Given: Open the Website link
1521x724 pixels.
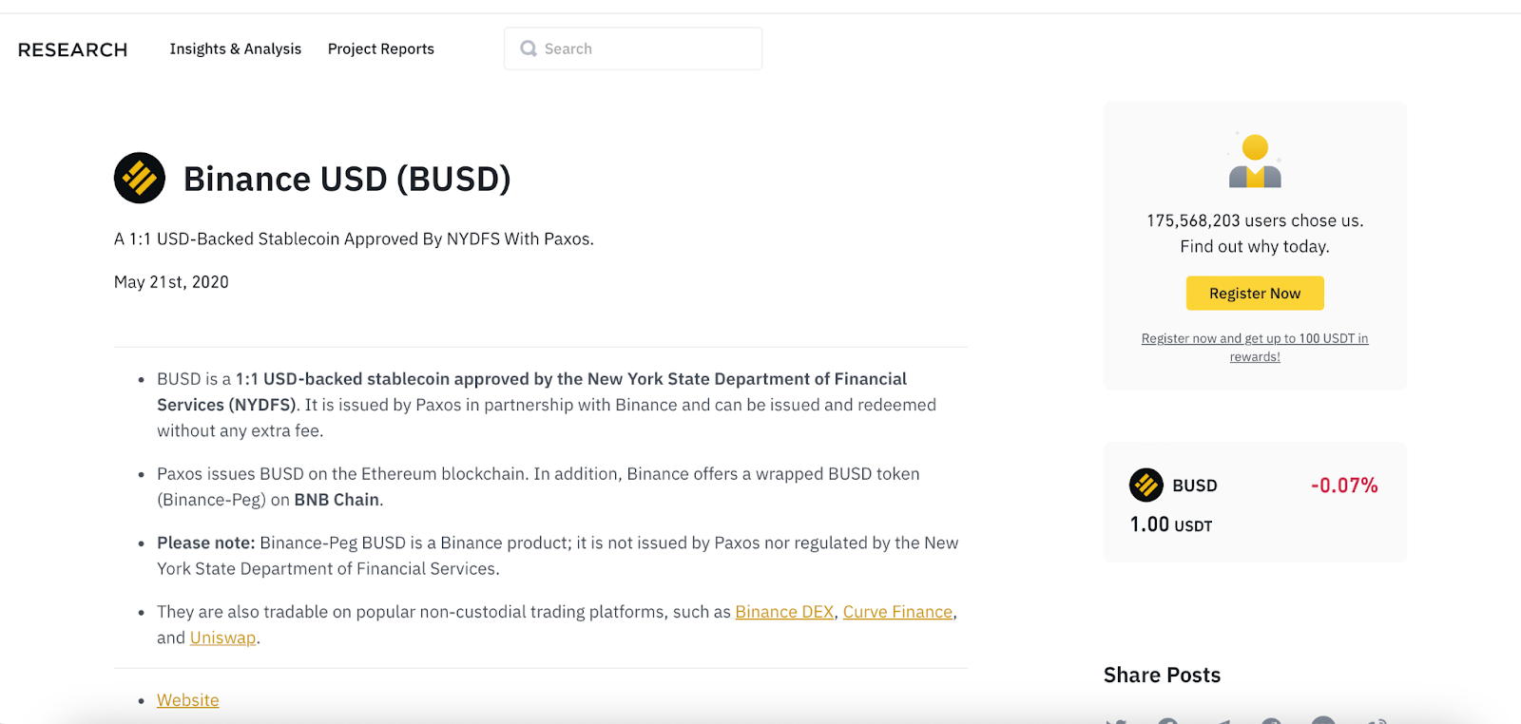Looking at the screenshot, I should [x=188, y=700].
